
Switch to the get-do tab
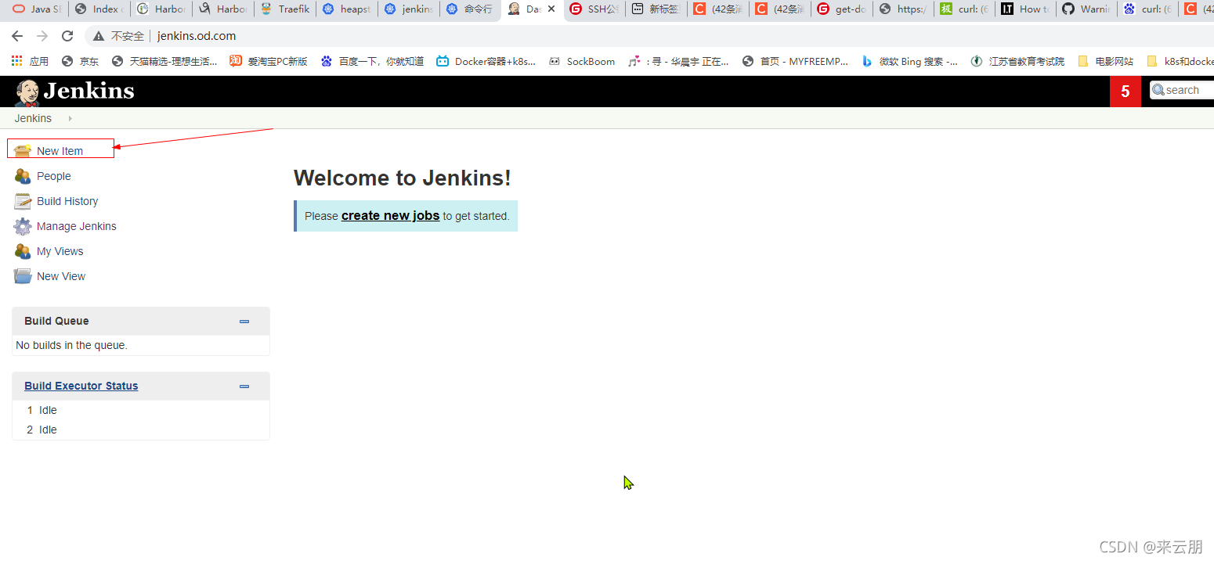coord(842,9)
